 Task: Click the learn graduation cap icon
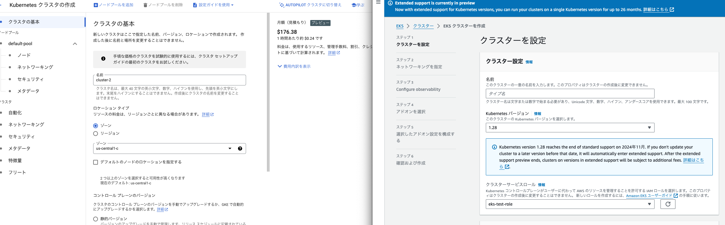354,5
